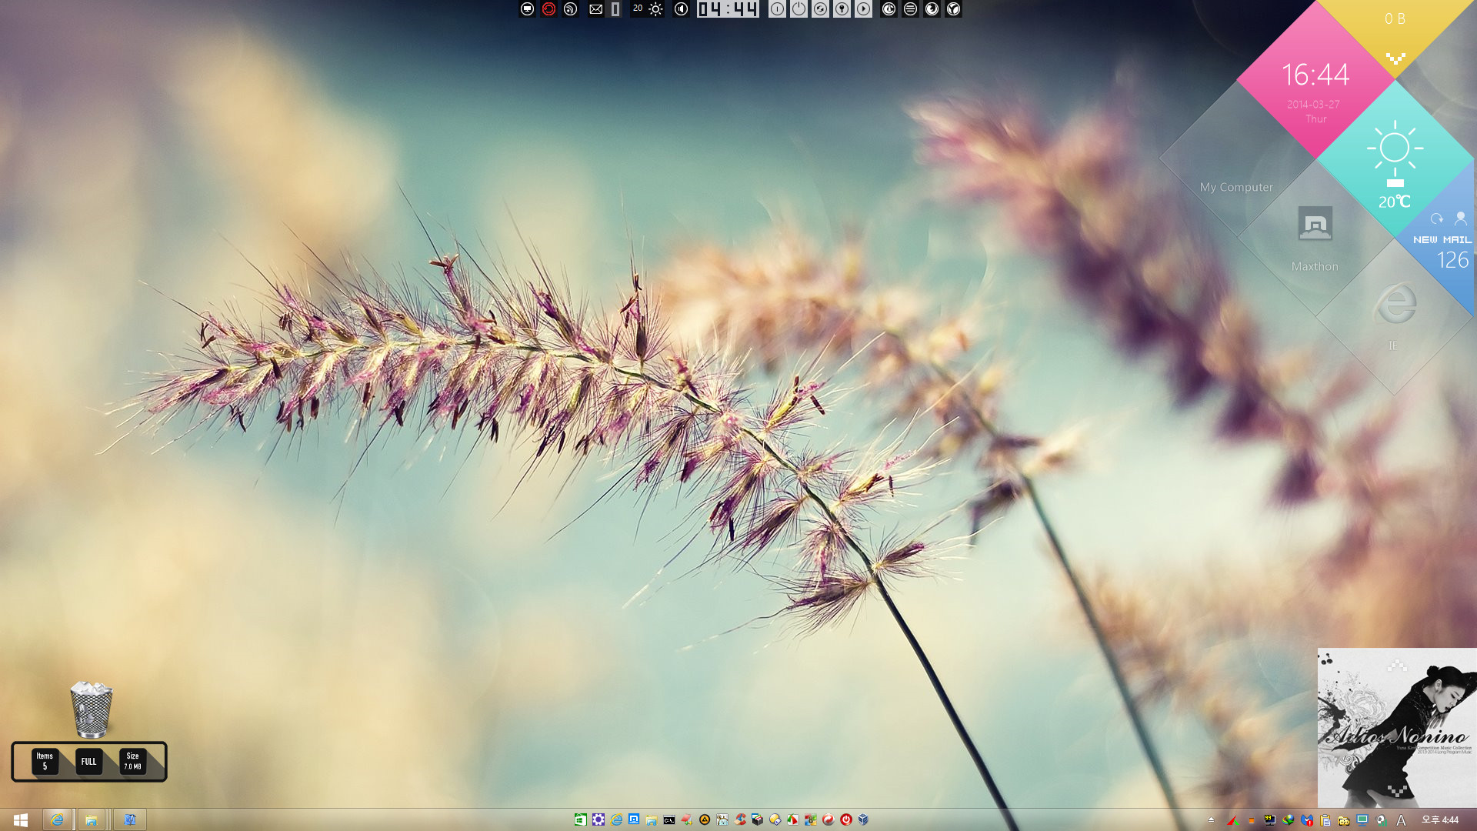Open the red power button icon in dock

[x=846, y=819]
